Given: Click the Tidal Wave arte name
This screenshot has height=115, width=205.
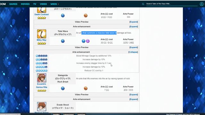Looking at the screenshot, I should click(63, 31).
